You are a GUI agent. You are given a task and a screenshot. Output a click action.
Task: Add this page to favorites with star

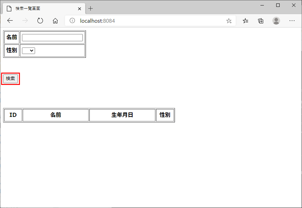click(x=229, y=21)
